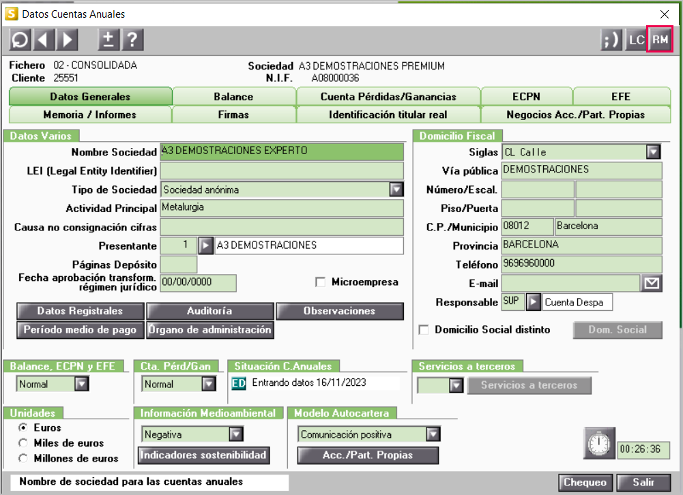
Task: Check Domicilio Social distinto option
Action: [424, 330]
